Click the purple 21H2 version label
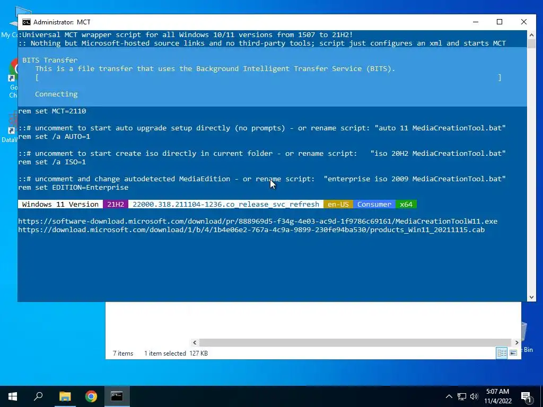 (x=115, y=204)
